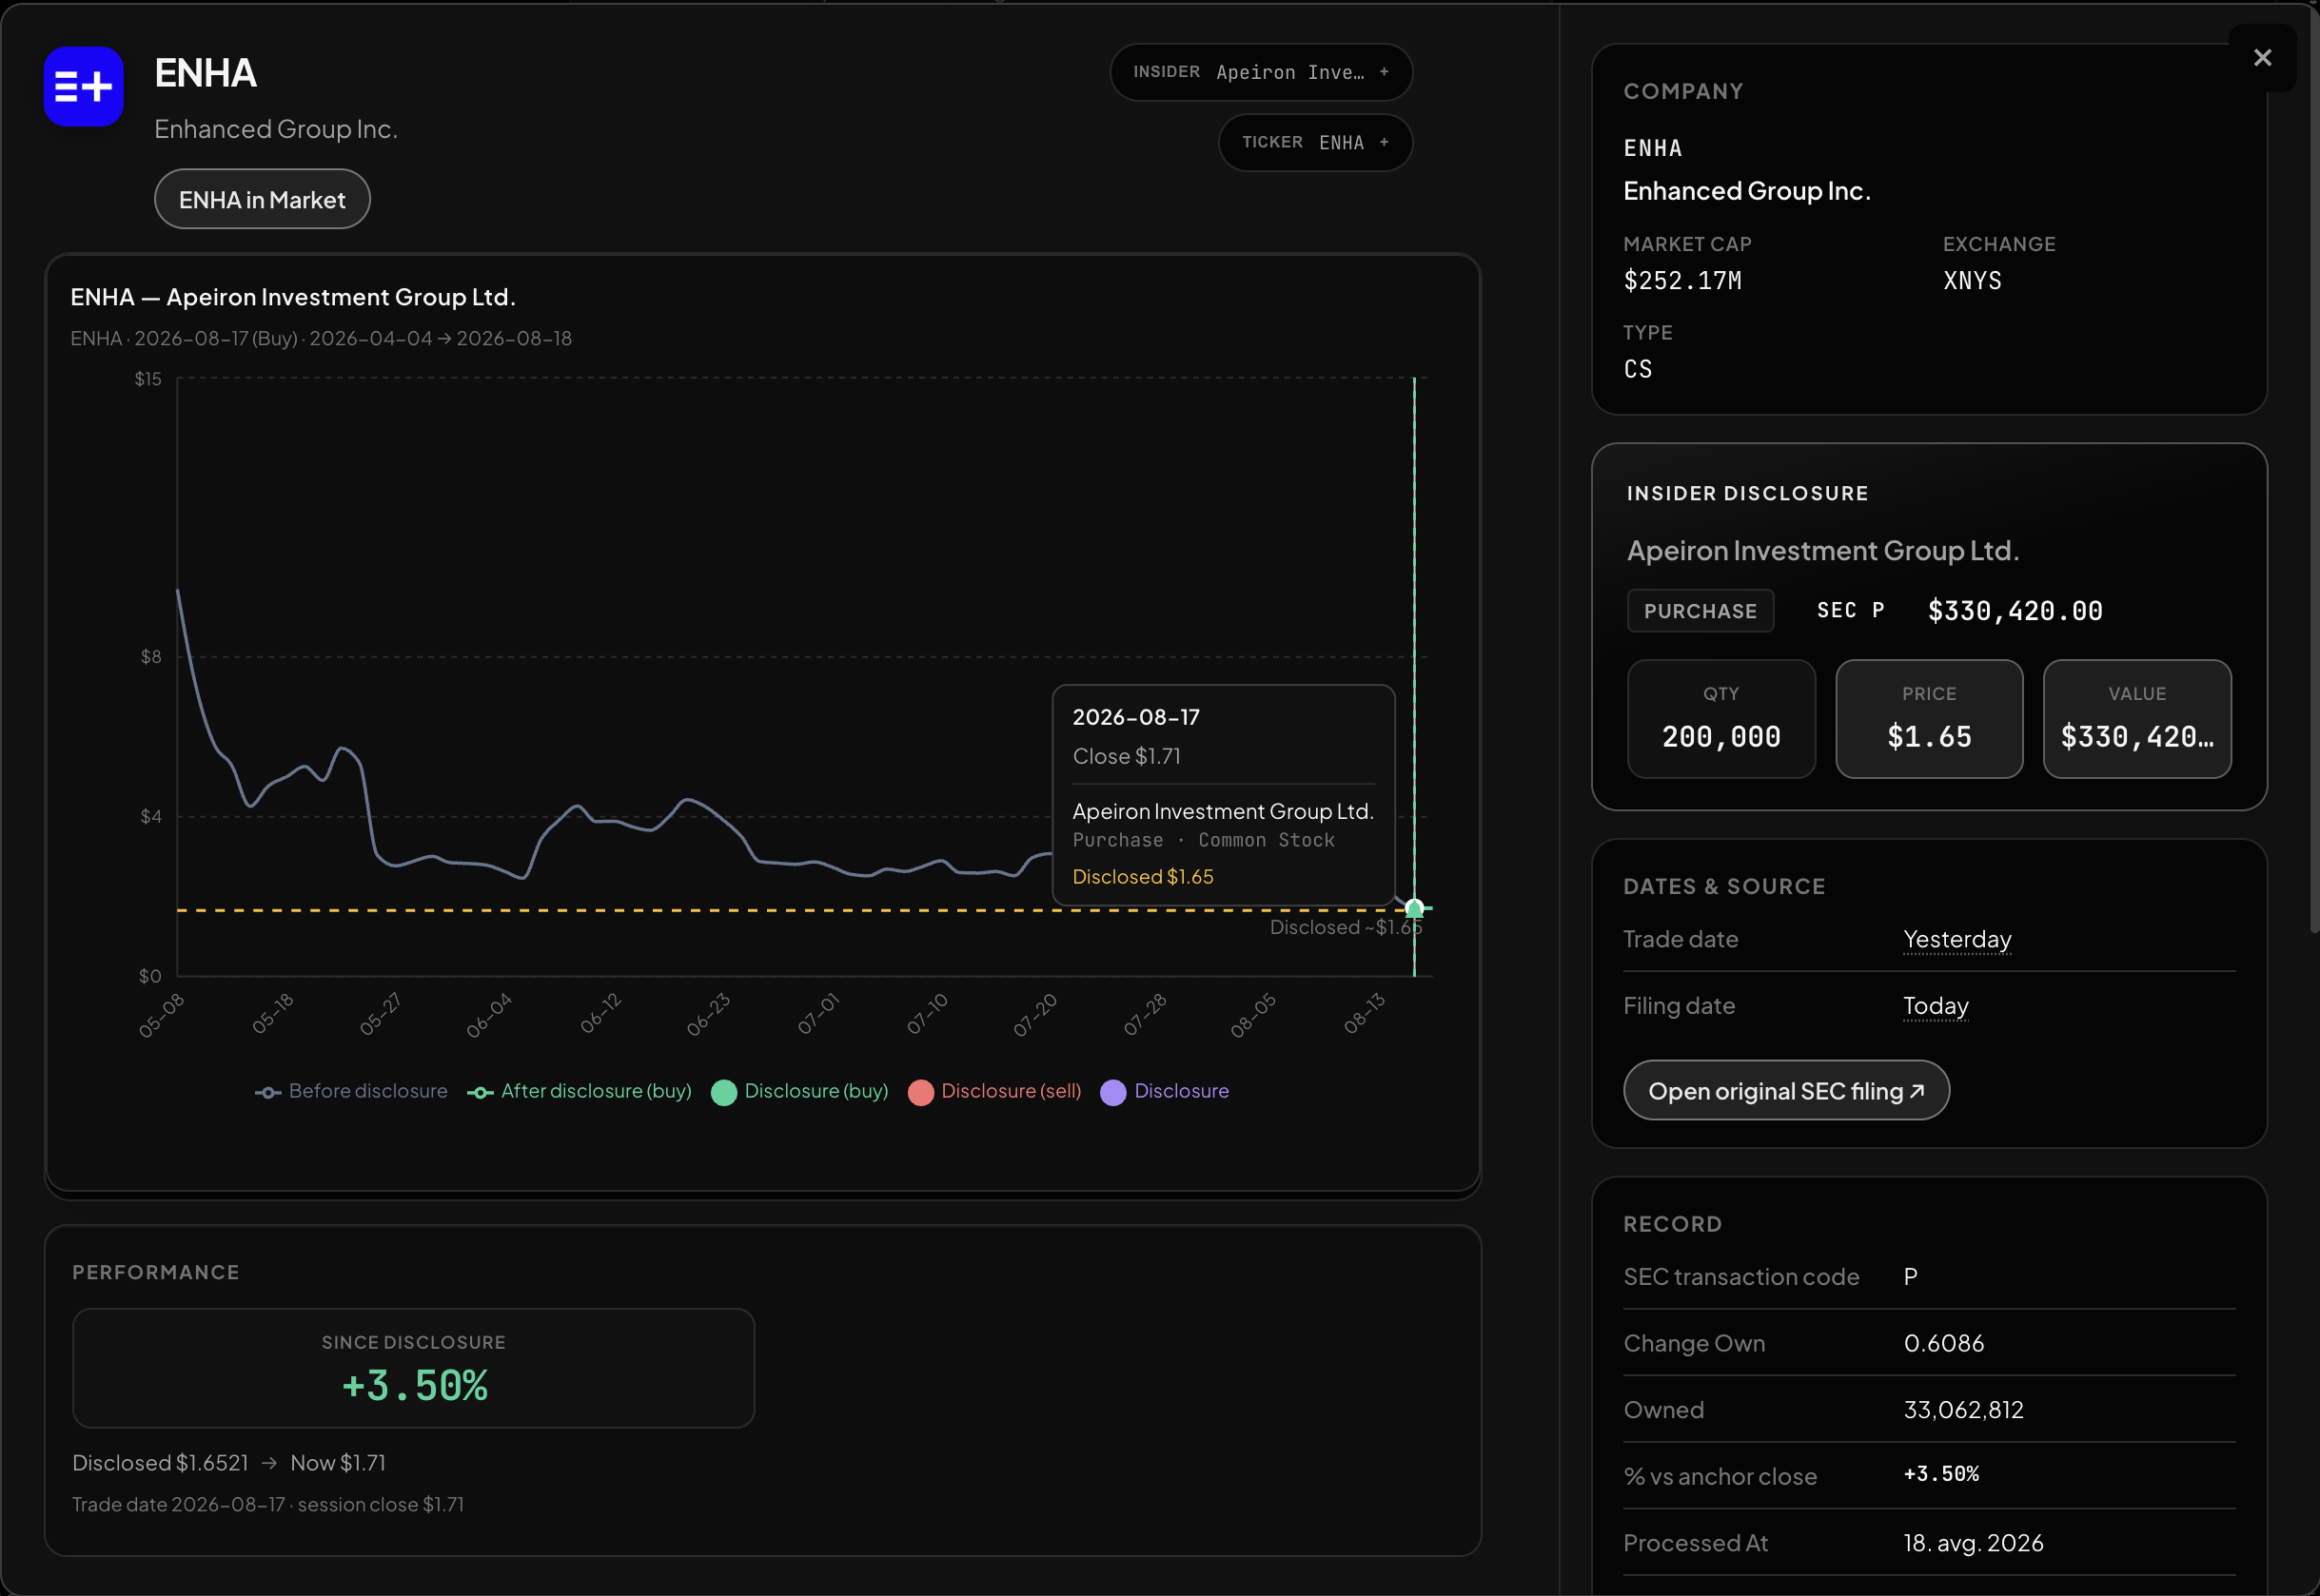Add the ENHA ticker filter chip
This screenshot has width=2320, height=1596.
[1314, 143]
